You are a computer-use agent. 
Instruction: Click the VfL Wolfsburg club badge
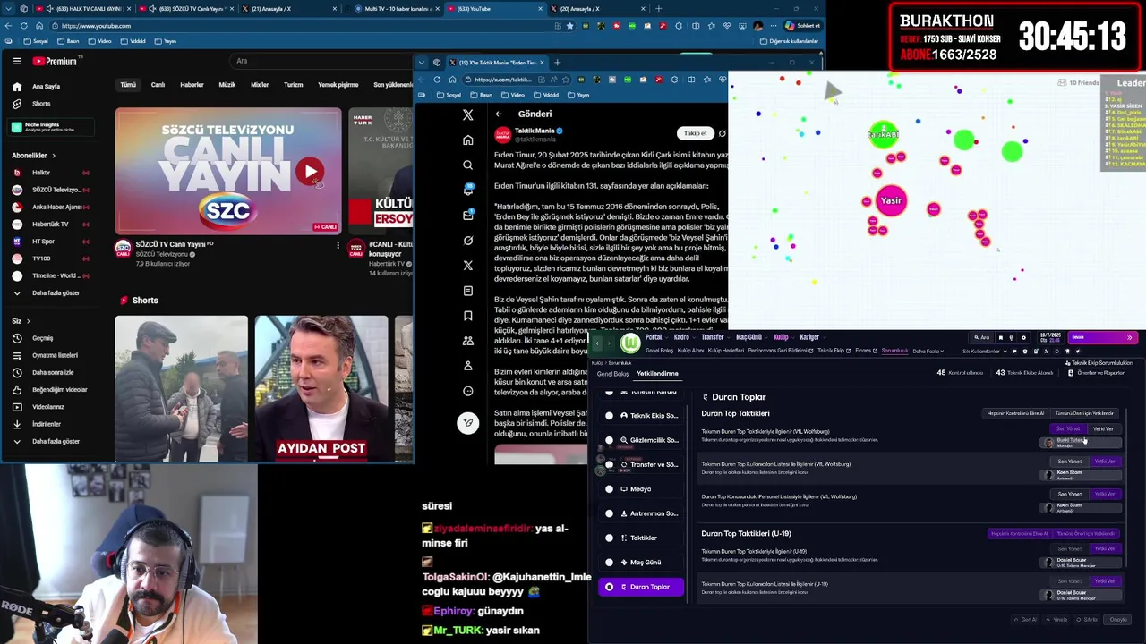click(x=630, y=343)
